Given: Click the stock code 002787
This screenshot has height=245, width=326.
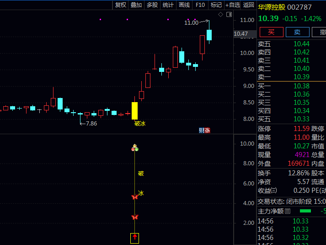Looking at the screenshot, I should (x=299, y=7).
